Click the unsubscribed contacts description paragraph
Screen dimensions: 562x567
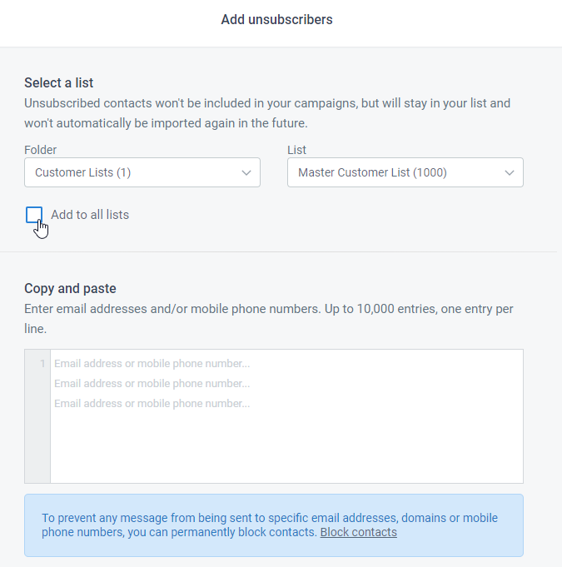coord(267,113)
